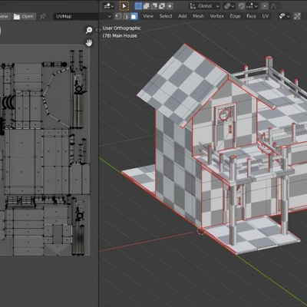Image resolution: width=307 pixels, height=307 pixels.
Task: Open the Global transform orientation dropdown
Action: [x=204, y=6]
